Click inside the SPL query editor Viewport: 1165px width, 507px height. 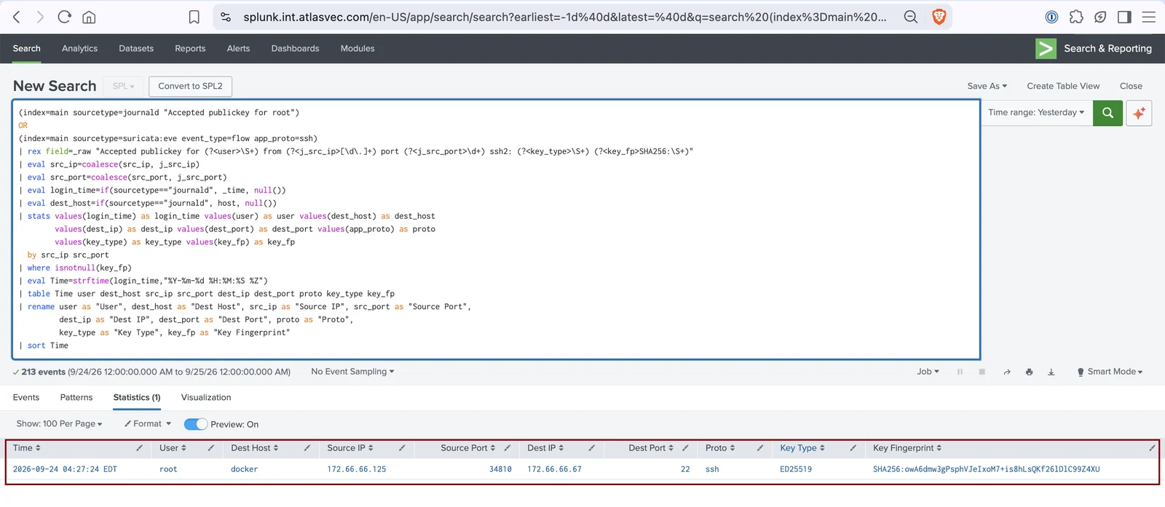click(x=496, y=229)
